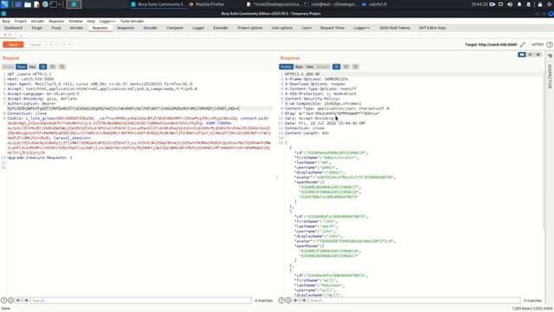Edit target with the pencil icon
The image size is (554, 312).
523,44
